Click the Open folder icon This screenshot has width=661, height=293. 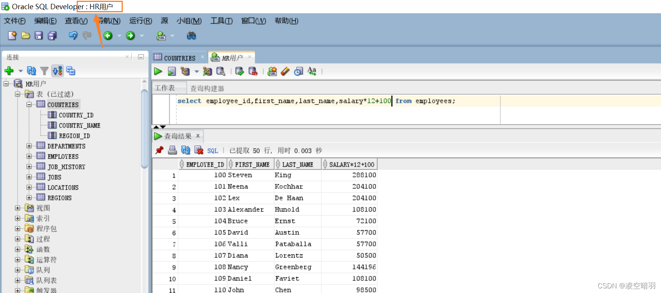(26, 36)
